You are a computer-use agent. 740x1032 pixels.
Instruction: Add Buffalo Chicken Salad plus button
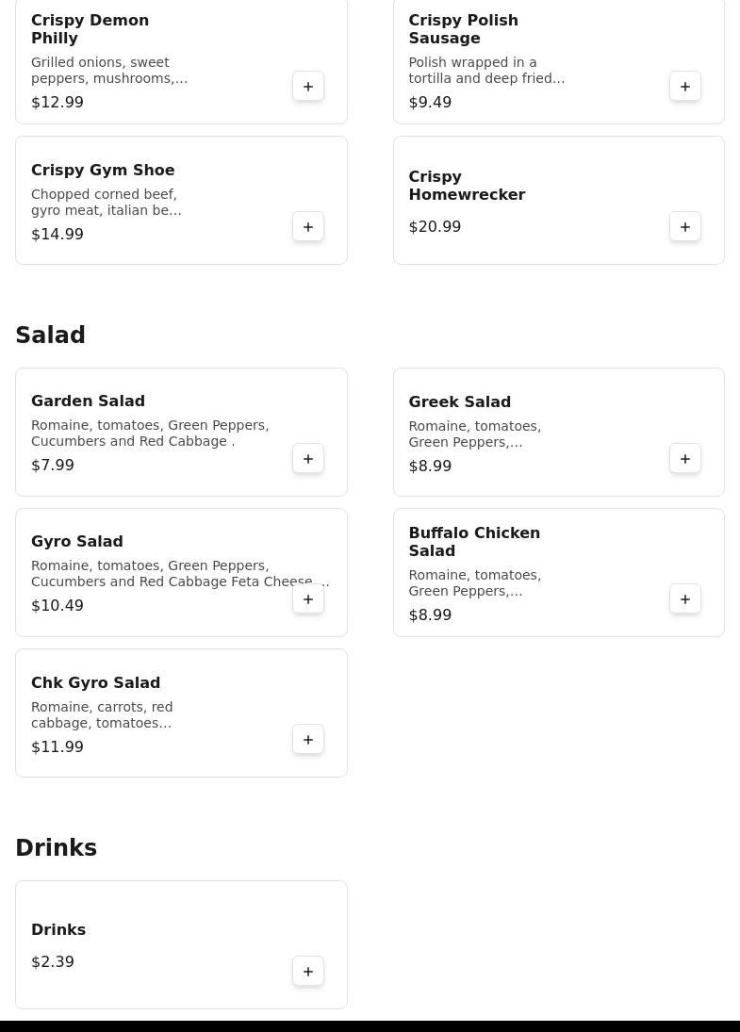(685, 598)
